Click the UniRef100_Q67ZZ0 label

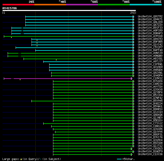pos(150,25)
